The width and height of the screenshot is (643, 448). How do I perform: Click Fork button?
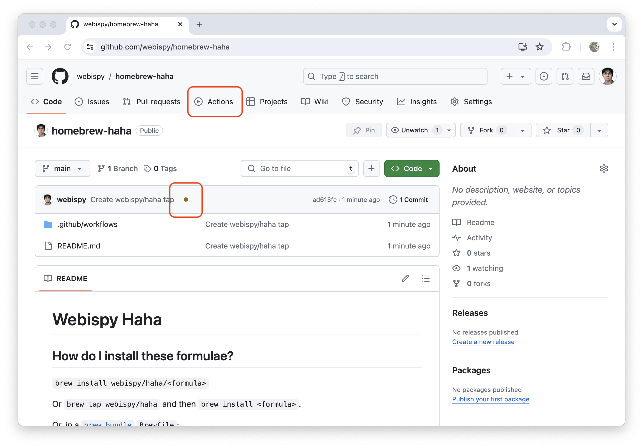(x=487, y=130)
